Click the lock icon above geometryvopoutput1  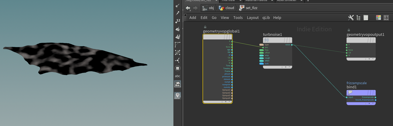click(349, 30)
